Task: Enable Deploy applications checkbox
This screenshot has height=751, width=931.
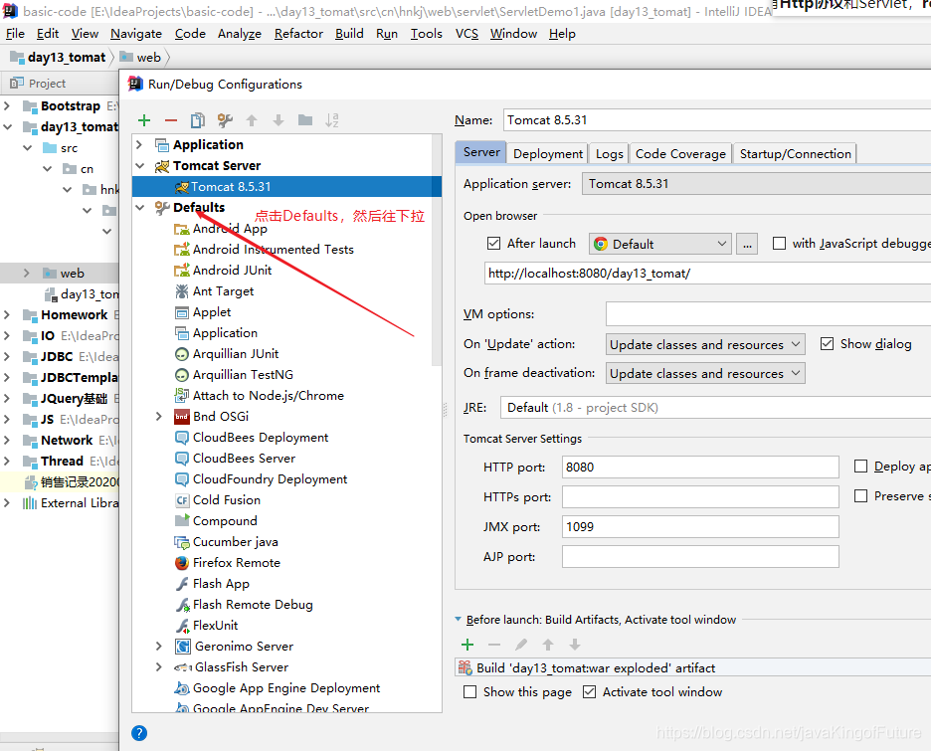Action: [x=860, y=467]
